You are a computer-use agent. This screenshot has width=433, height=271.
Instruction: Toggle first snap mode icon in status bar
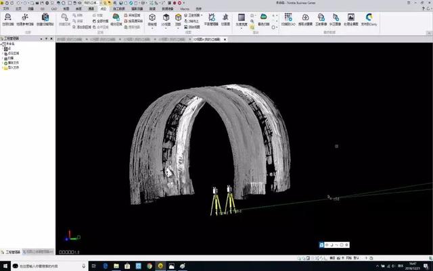pos(299,258)
